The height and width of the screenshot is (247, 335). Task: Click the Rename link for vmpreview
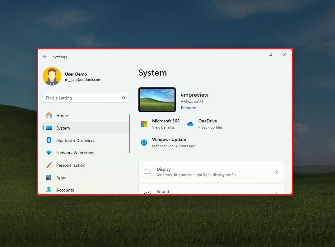(188, 108)
